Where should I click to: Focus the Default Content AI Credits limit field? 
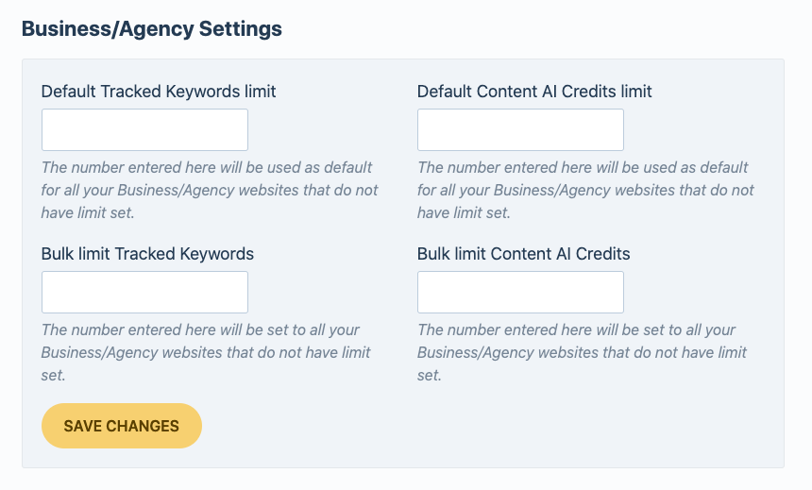point(520,129)
